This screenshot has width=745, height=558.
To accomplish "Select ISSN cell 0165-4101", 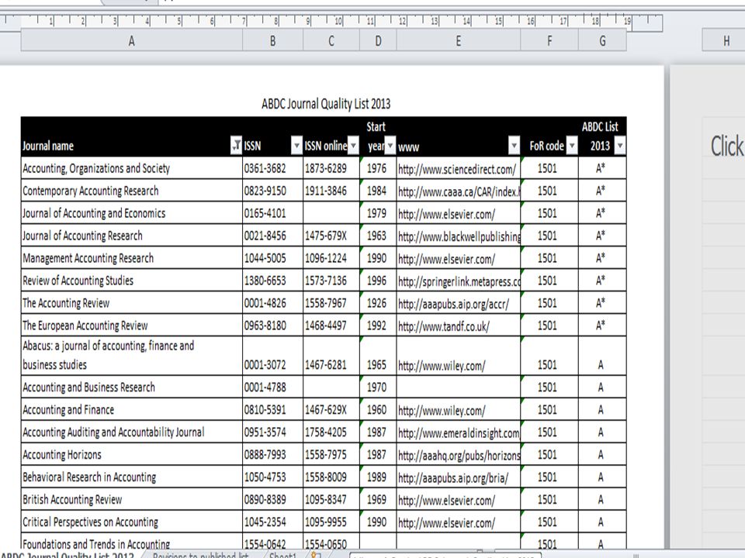I will [272, 212].
